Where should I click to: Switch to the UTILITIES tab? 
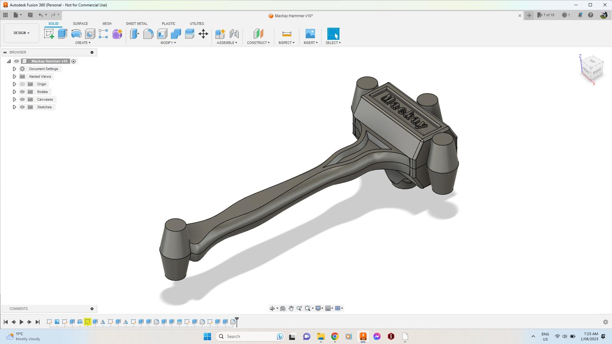197,24
